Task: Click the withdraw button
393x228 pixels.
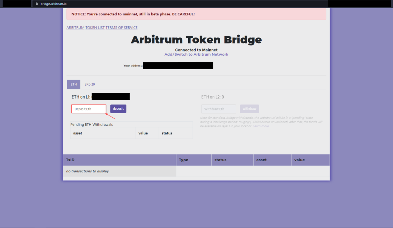Action: point(249,109)
